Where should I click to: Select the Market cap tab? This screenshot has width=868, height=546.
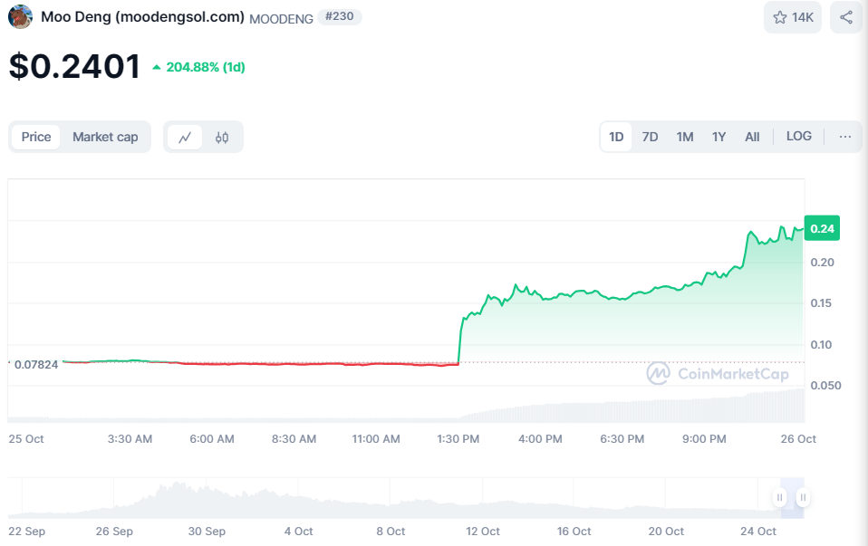(x=105, y=137)
